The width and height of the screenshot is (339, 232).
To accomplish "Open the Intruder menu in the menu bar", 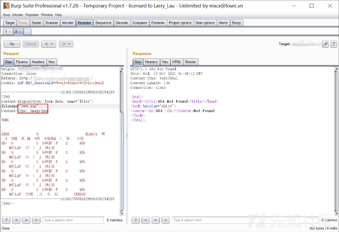I will pyautogui.click(x=17, y=15).
